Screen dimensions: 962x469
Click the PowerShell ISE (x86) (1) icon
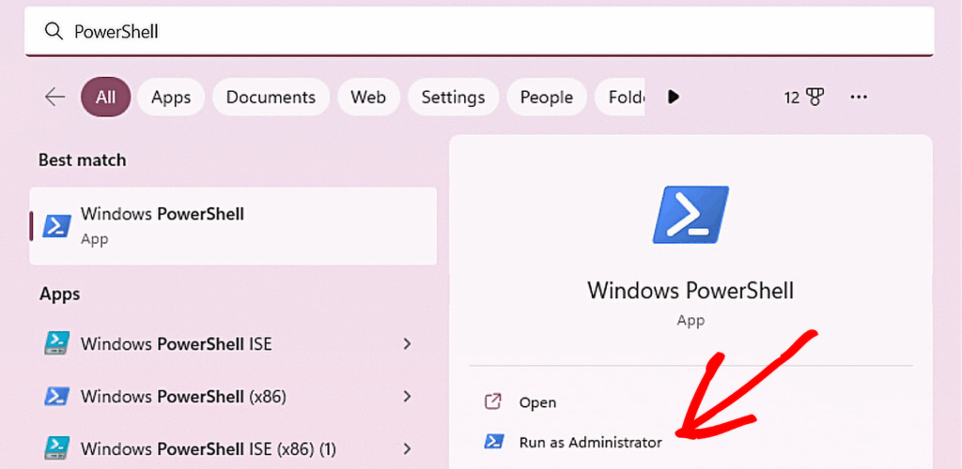click(x=57, y=448)
